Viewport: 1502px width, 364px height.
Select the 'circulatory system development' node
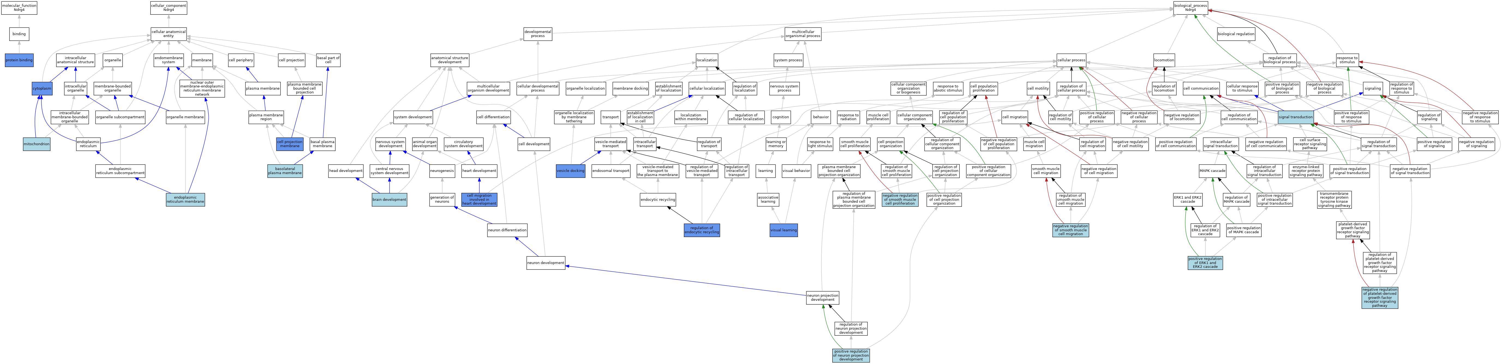pos(463,144)
